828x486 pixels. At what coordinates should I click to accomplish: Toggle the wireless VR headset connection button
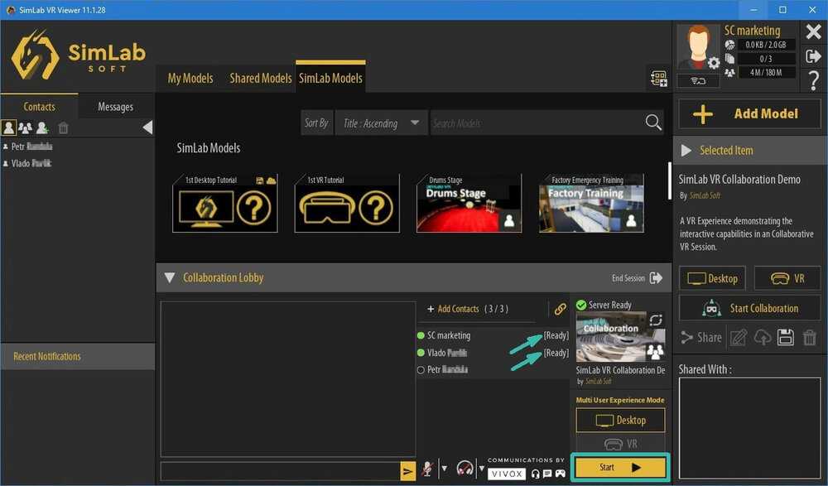pos(698,80)
